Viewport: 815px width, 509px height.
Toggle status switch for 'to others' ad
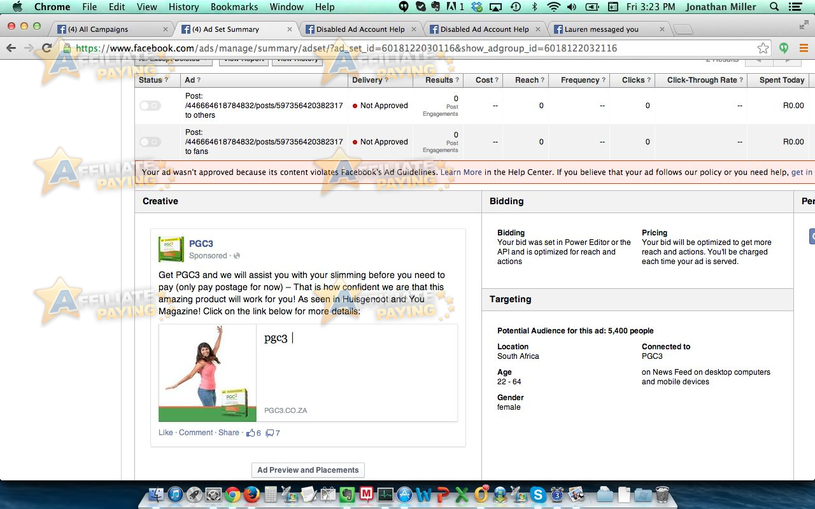pos(150,106)
